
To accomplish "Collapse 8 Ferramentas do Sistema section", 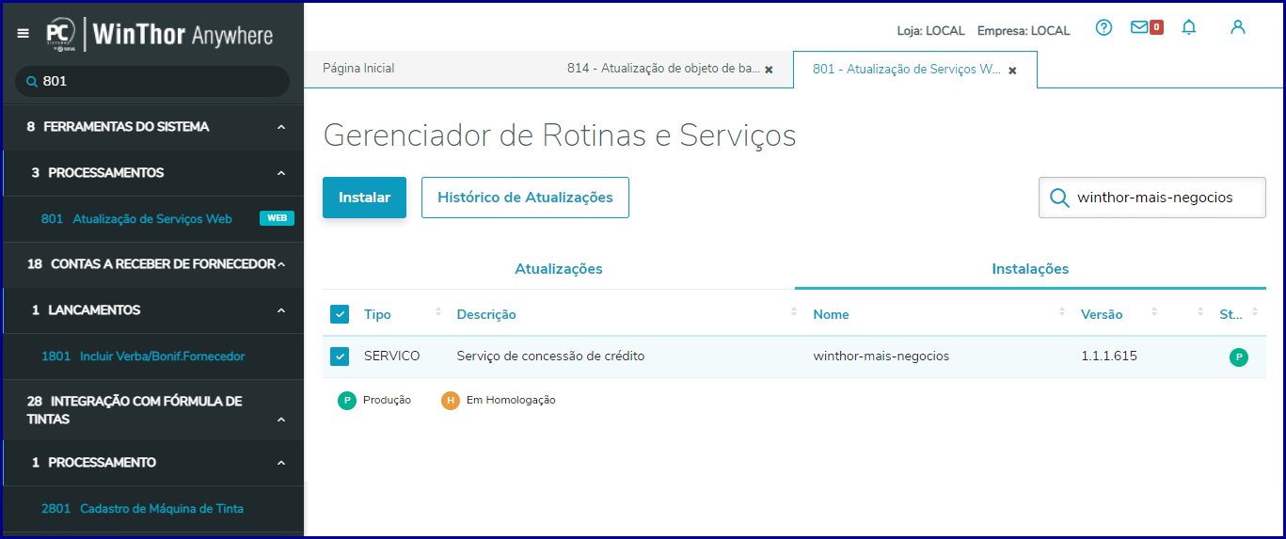I will tap(281, 127).
